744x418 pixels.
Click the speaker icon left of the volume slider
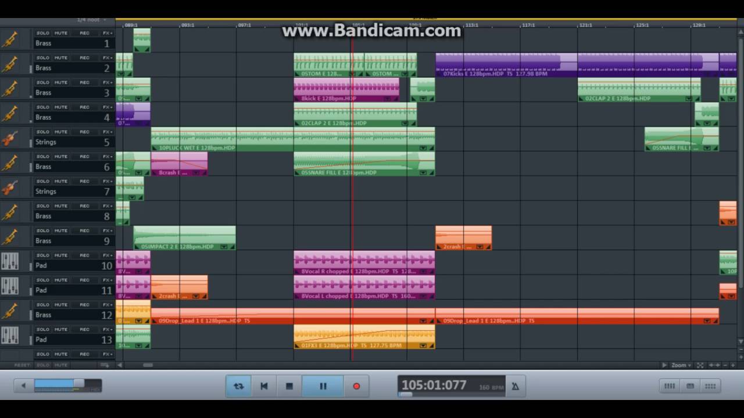point(23,385)
